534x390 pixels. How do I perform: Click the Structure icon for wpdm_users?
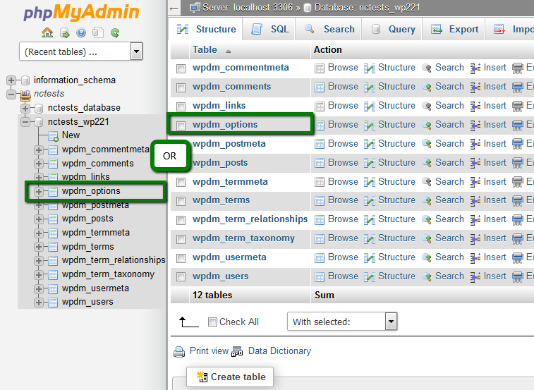pos(370,277)
